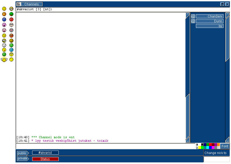Click the user list scrollbar down arrow

coord(228,140)
